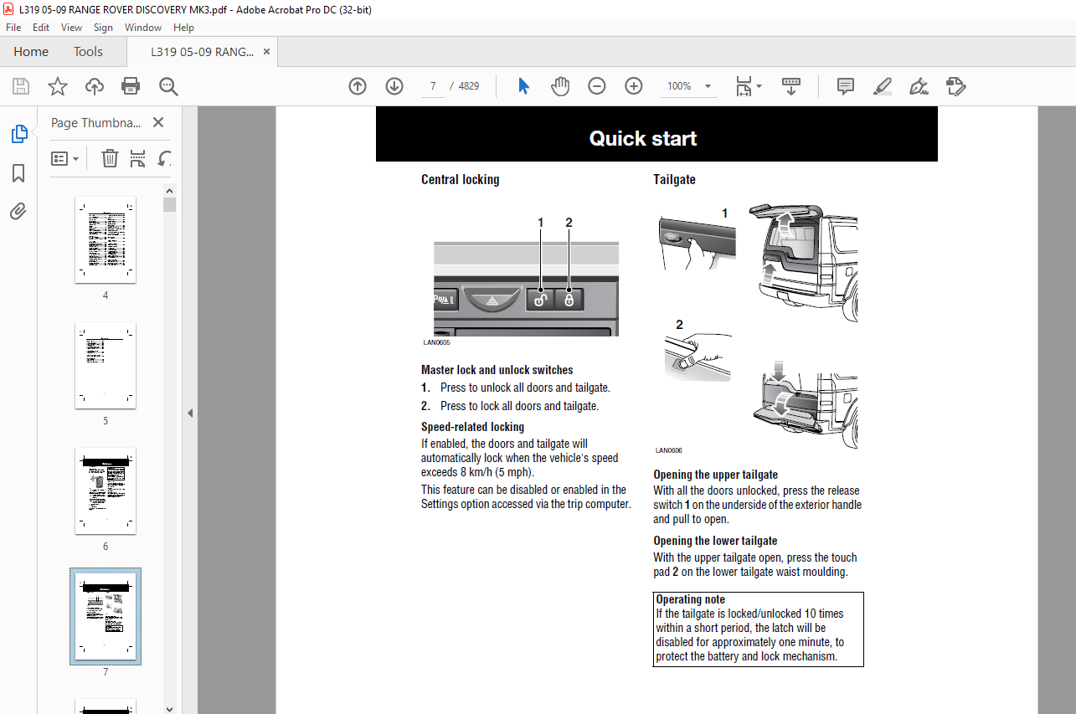Image resolution: width=1076 pixels, height=714 pixels.
Task: Go to next page arrow
Action: (x=394, y=86)
